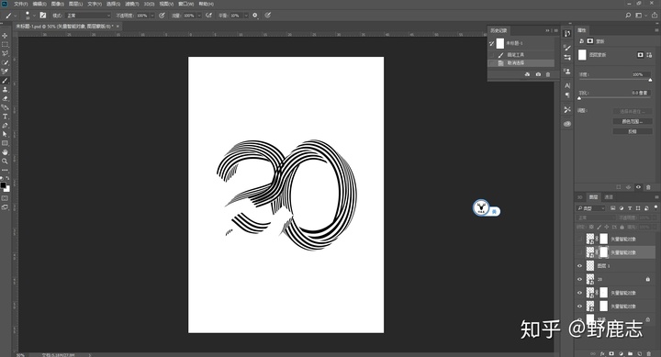
Task: Click the 颜色范围 (Color Range) button
Action: (x=633, y=121)
